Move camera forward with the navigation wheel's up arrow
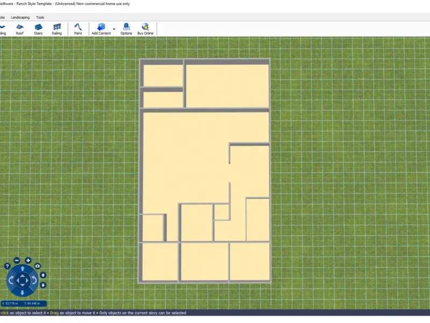 point(23,269)
